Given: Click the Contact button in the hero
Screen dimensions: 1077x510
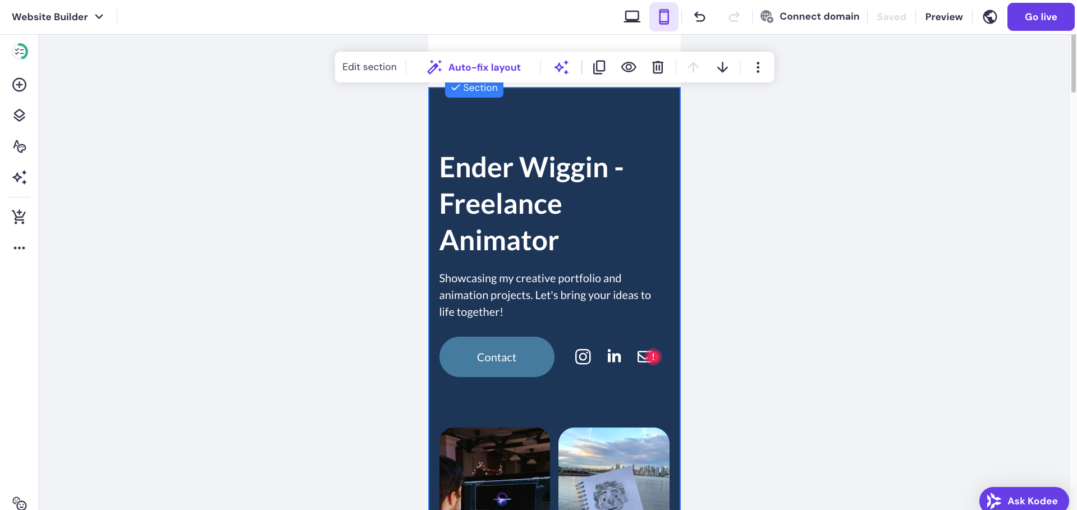Looking at the screenshot, I should [x=496, y=357].
